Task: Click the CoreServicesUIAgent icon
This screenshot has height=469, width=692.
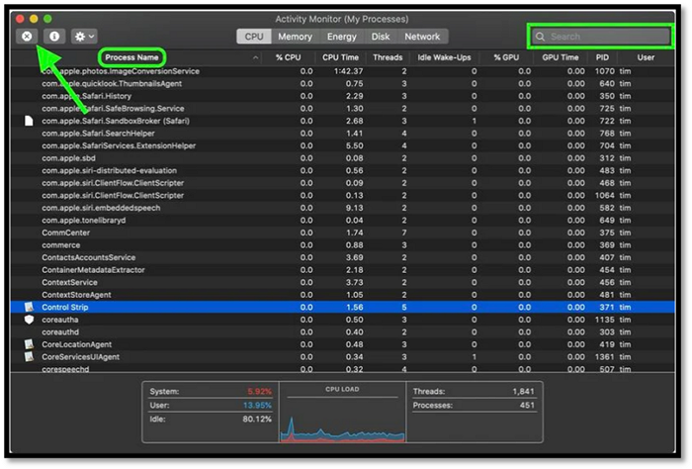Action: [x=29, y=356]
